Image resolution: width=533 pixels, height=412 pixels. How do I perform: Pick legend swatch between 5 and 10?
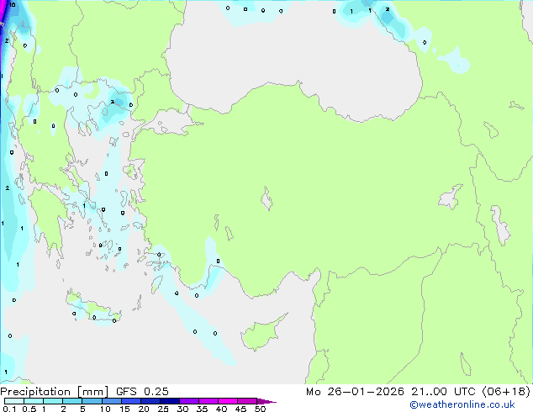click(x=92, y=401)
